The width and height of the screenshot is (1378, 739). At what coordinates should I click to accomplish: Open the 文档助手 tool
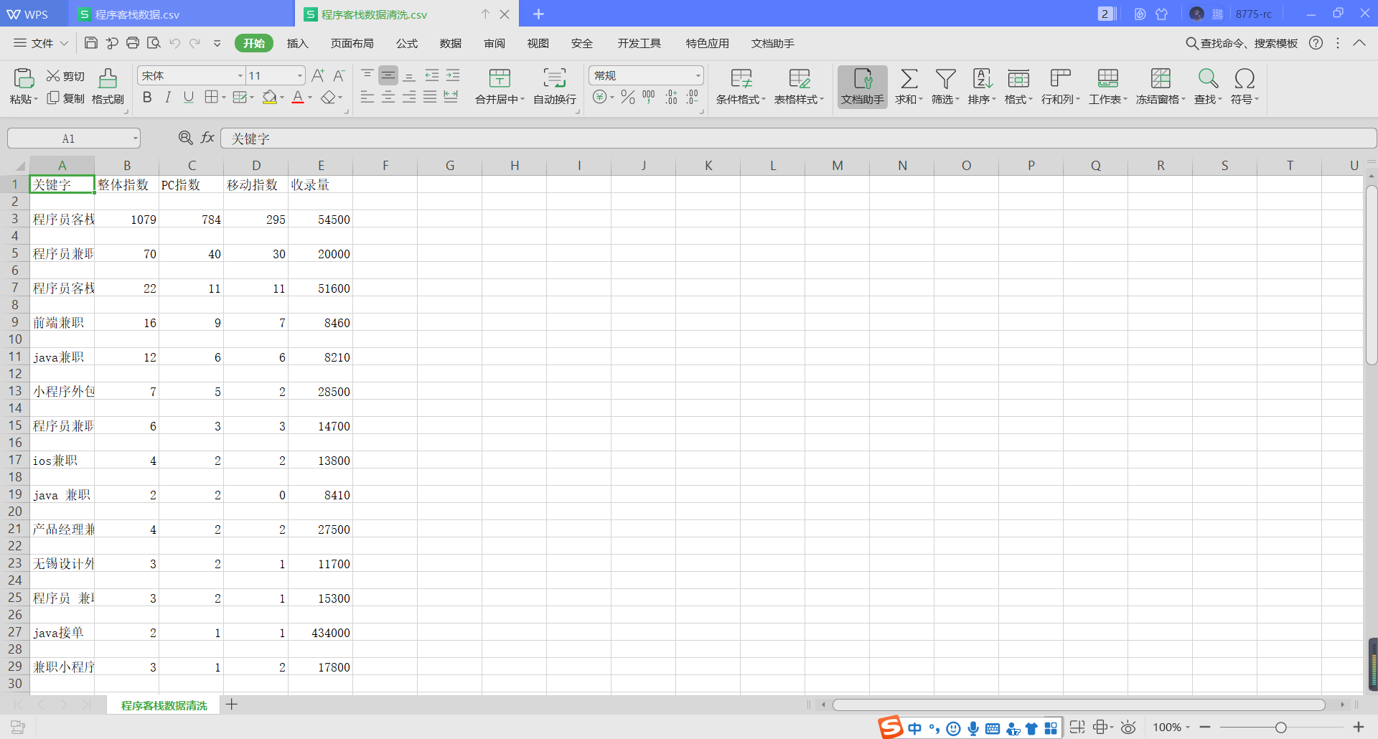point(863,86)
